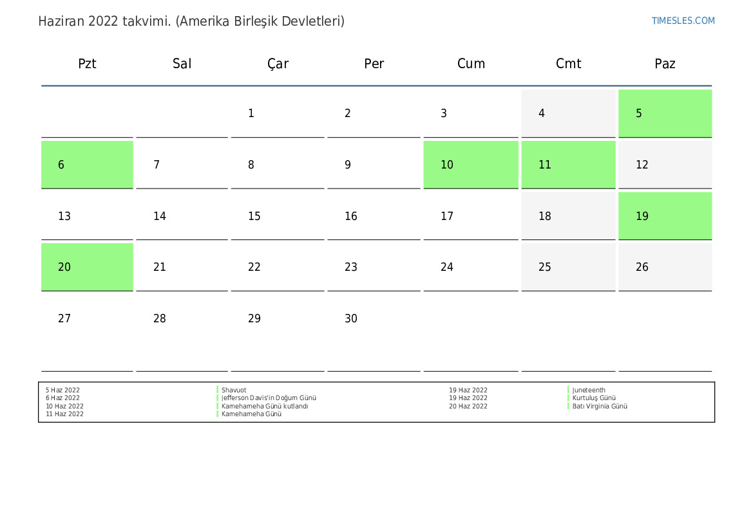The height and width of the screenshot is (532, 753).
Task: Click the Shavuot holiday entry
Action: tap(234, 390)
